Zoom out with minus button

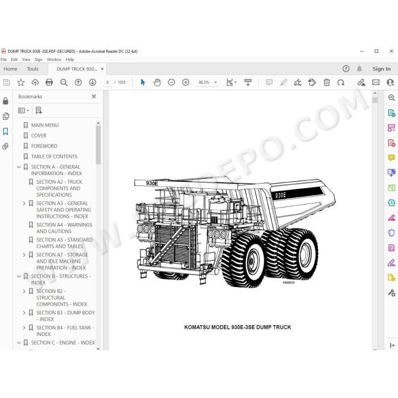click(x=171, y=82)
